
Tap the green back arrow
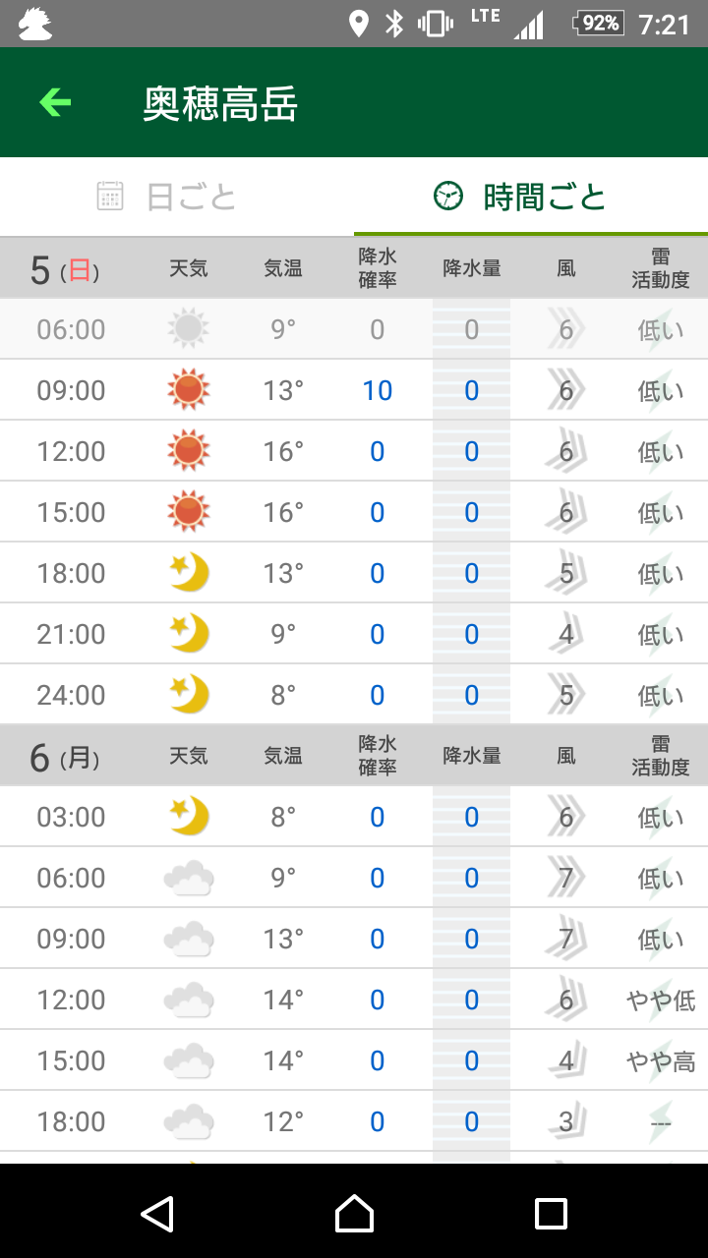[x=55, y=102]
